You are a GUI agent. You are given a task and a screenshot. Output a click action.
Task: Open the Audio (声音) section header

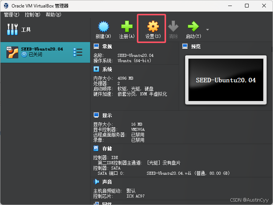click(x=107, y=182)
